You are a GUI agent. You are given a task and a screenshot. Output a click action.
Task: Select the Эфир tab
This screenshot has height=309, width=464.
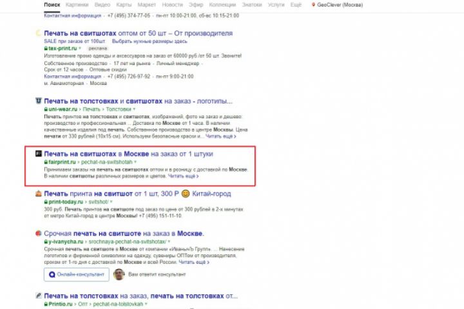pos(196,5)
